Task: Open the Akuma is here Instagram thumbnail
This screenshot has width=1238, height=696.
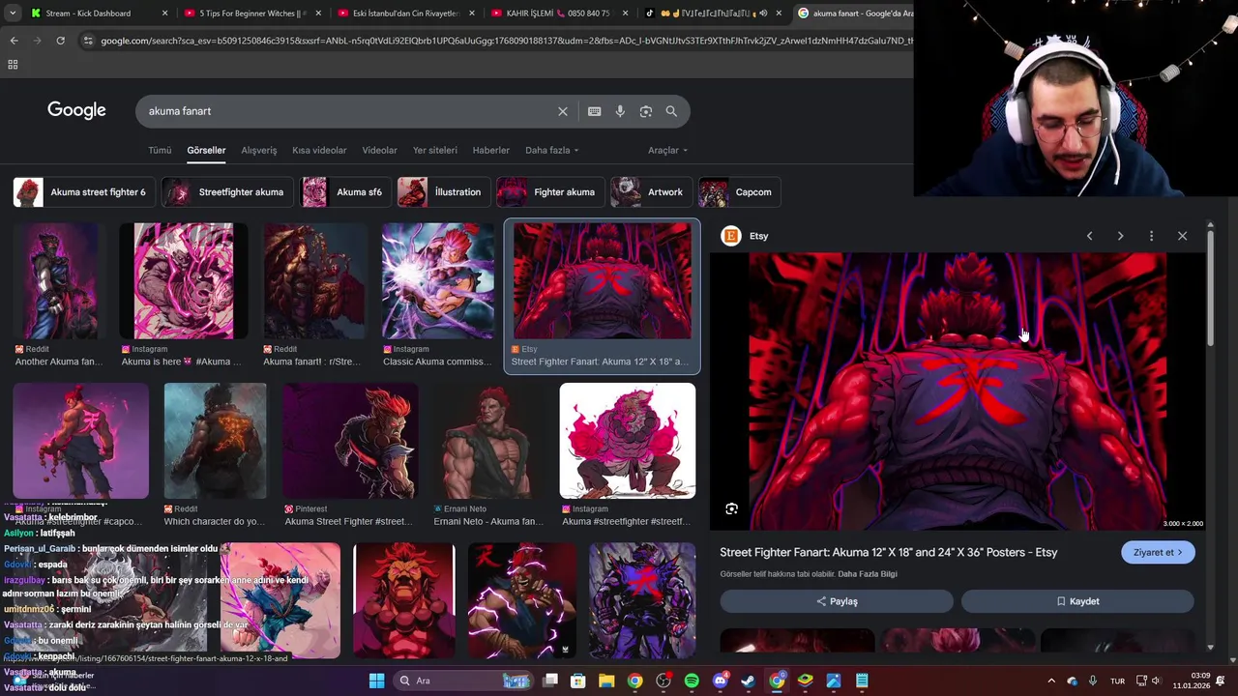Action: [184, 281]
